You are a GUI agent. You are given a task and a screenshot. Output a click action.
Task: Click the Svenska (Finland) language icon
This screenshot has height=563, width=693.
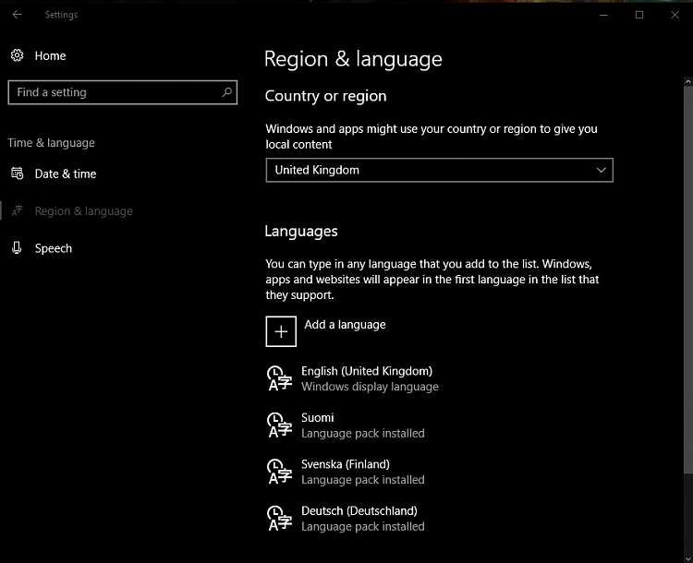point(279,472)
